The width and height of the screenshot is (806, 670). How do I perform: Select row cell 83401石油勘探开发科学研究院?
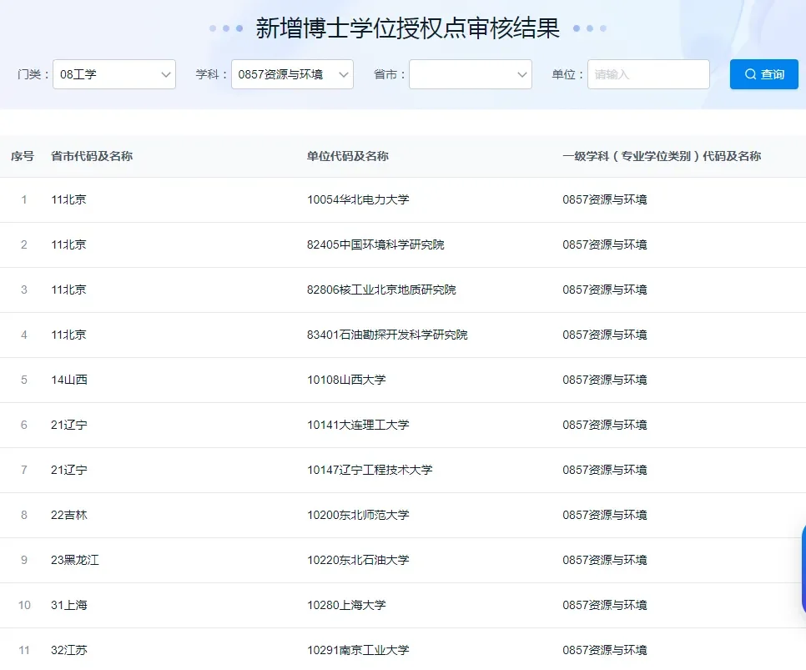[387, 335]
